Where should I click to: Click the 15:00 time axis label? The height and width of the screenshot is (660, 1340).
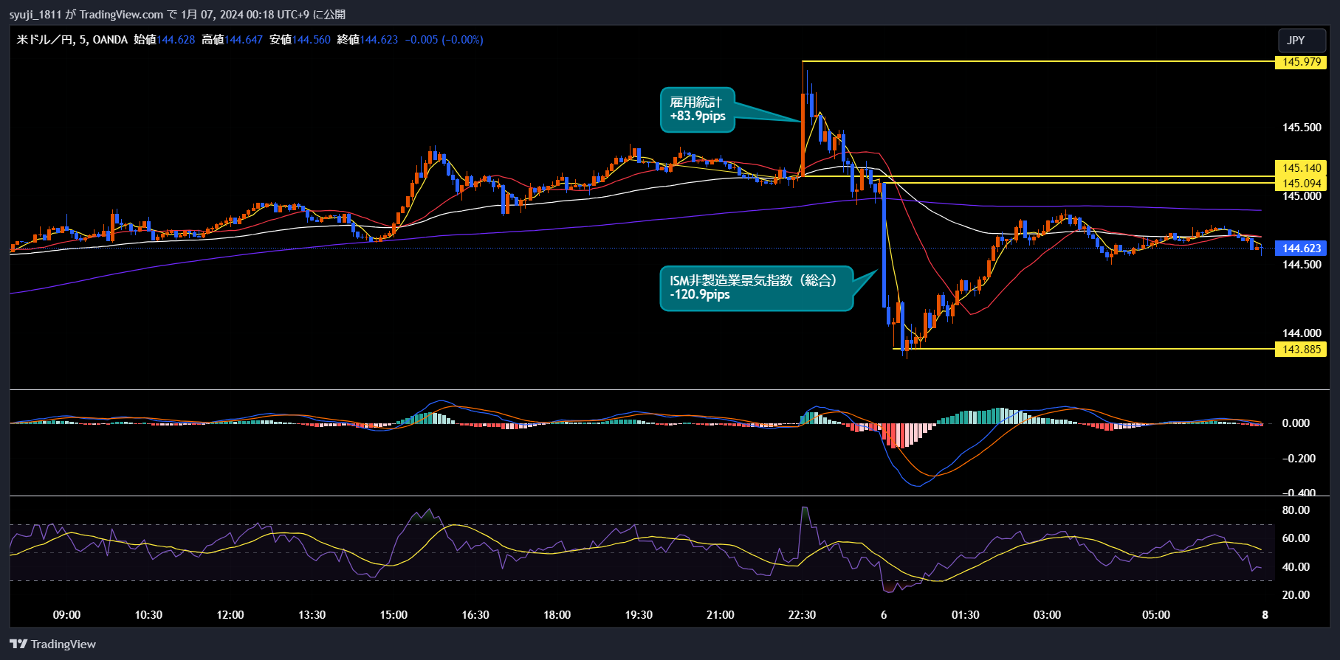click(394, 615)
